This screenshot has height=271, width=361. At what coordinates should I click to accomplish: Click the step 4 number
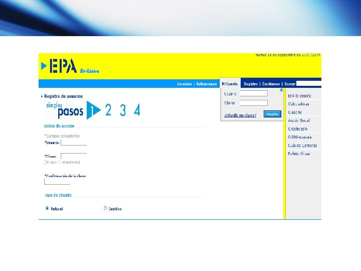[137, 110]
